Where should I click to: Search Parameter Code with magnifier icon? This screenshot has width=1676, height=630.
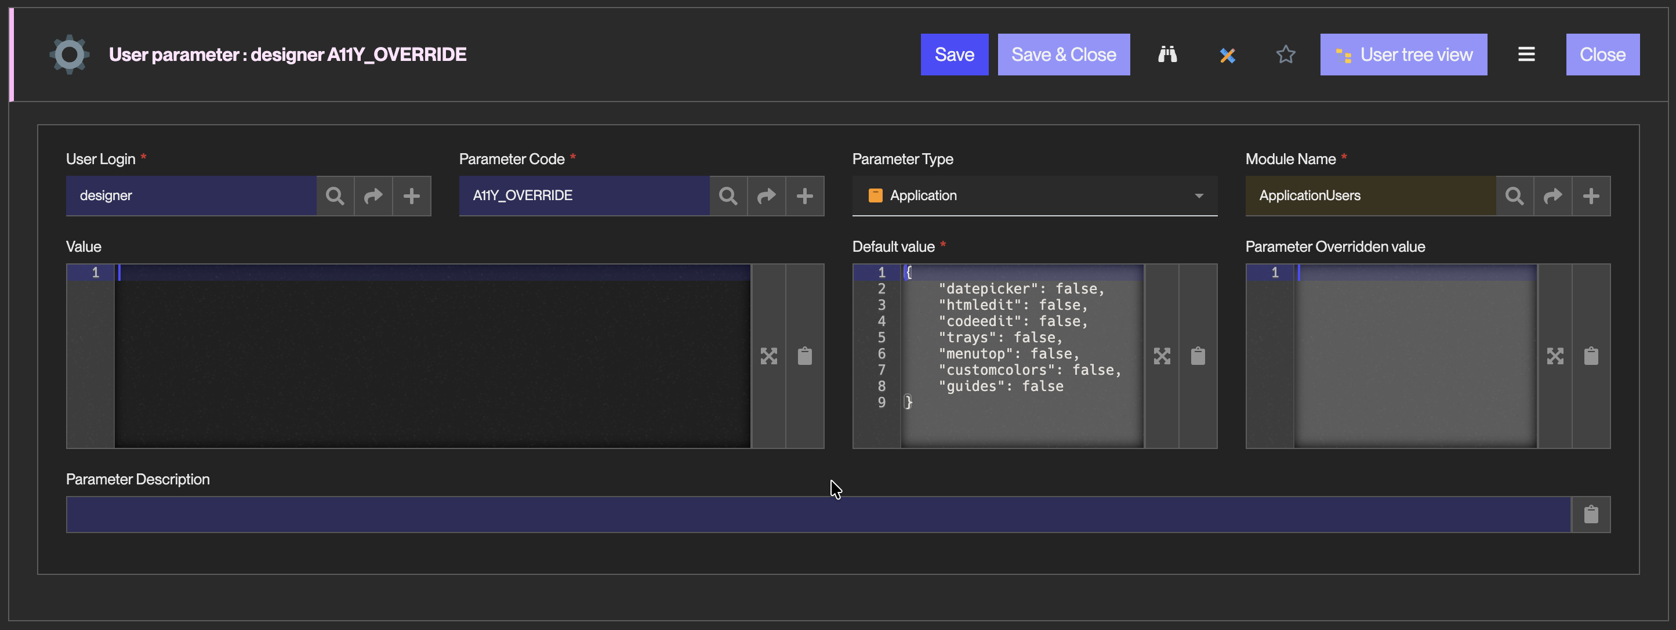click(x=728, y=196)
